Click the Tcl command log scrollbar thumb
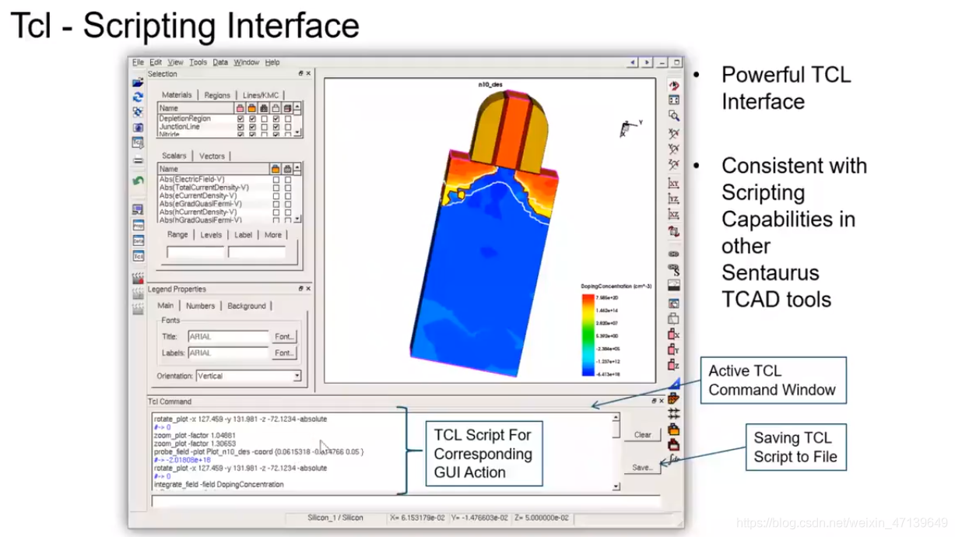 coord(616,429)
